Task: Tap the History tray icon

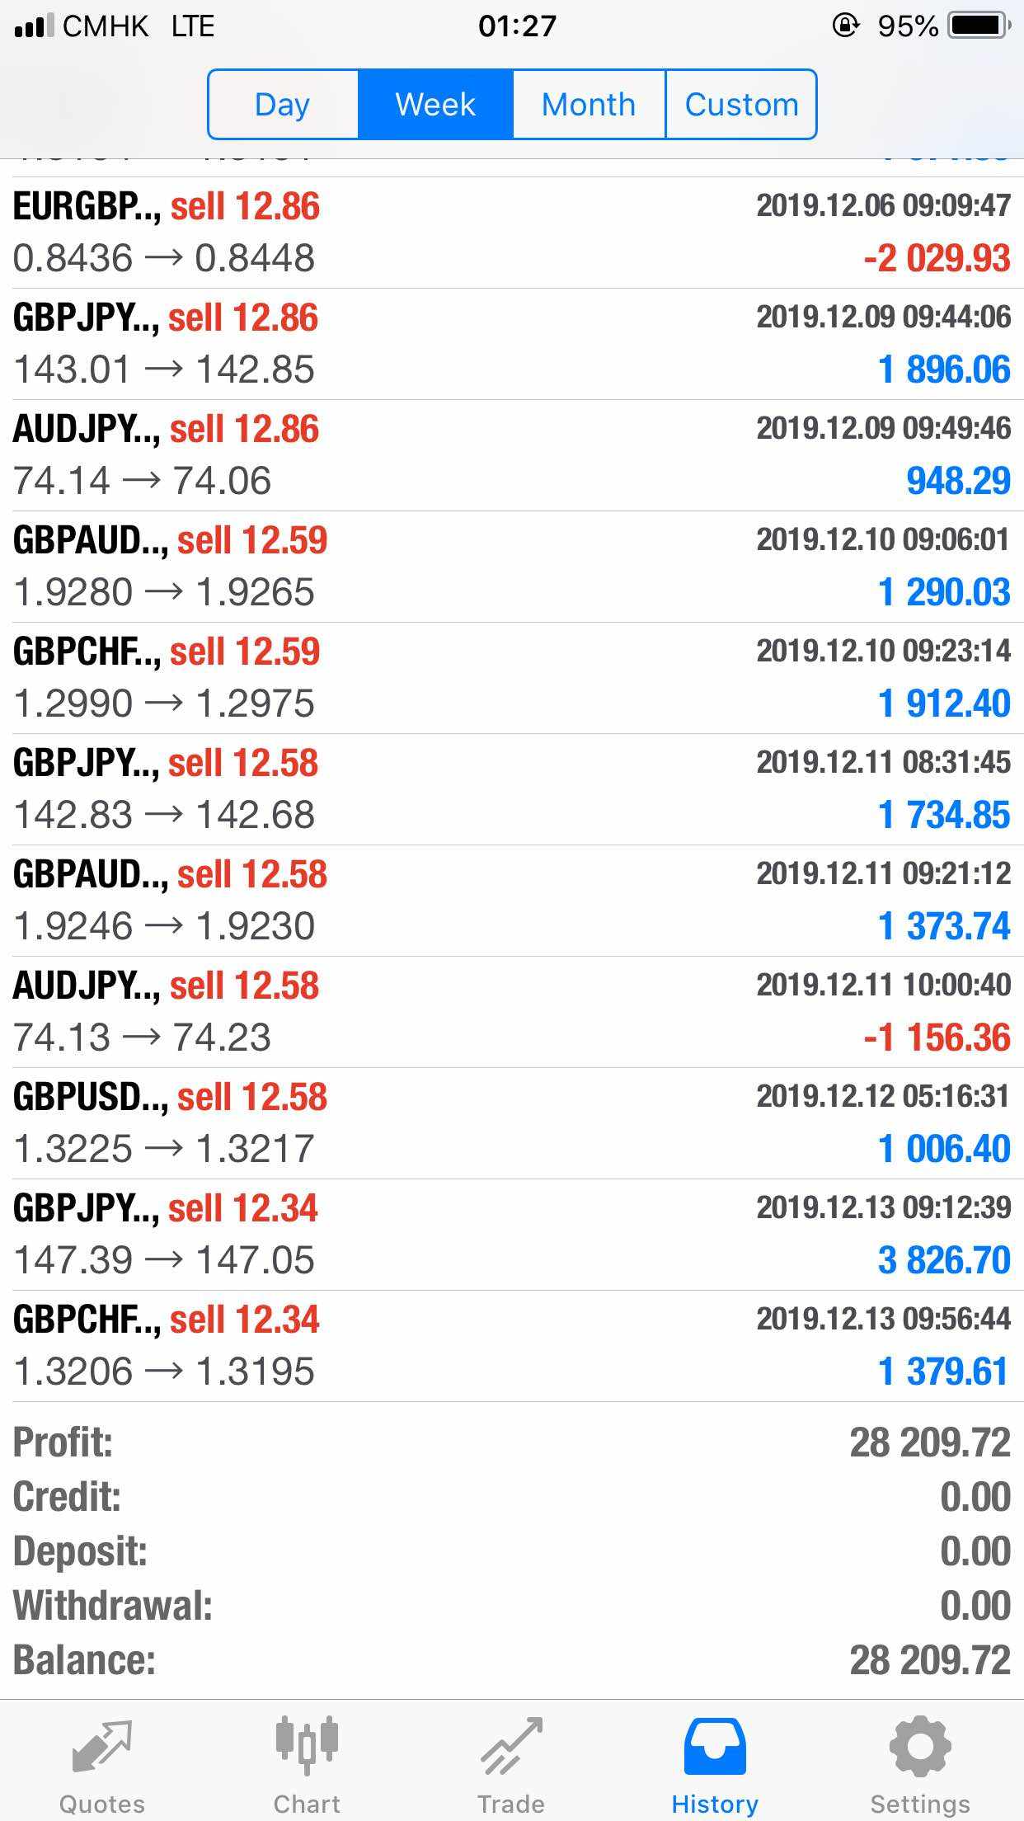Action: pyautogui.click(x=715, y=1747)
